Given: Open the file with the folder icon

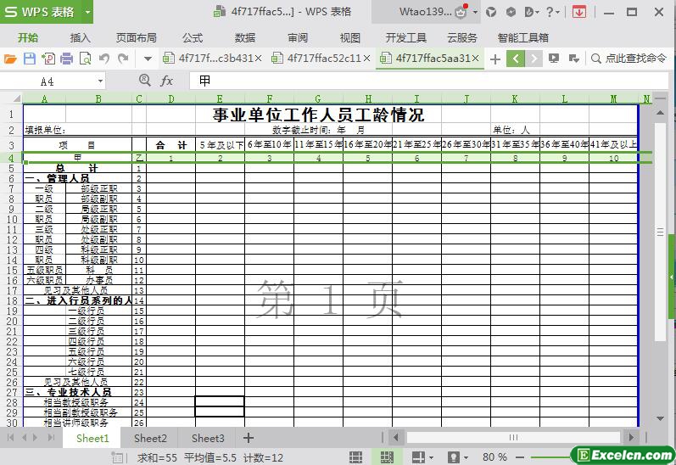Looking at the screenshot, I should tap(10, 59).
